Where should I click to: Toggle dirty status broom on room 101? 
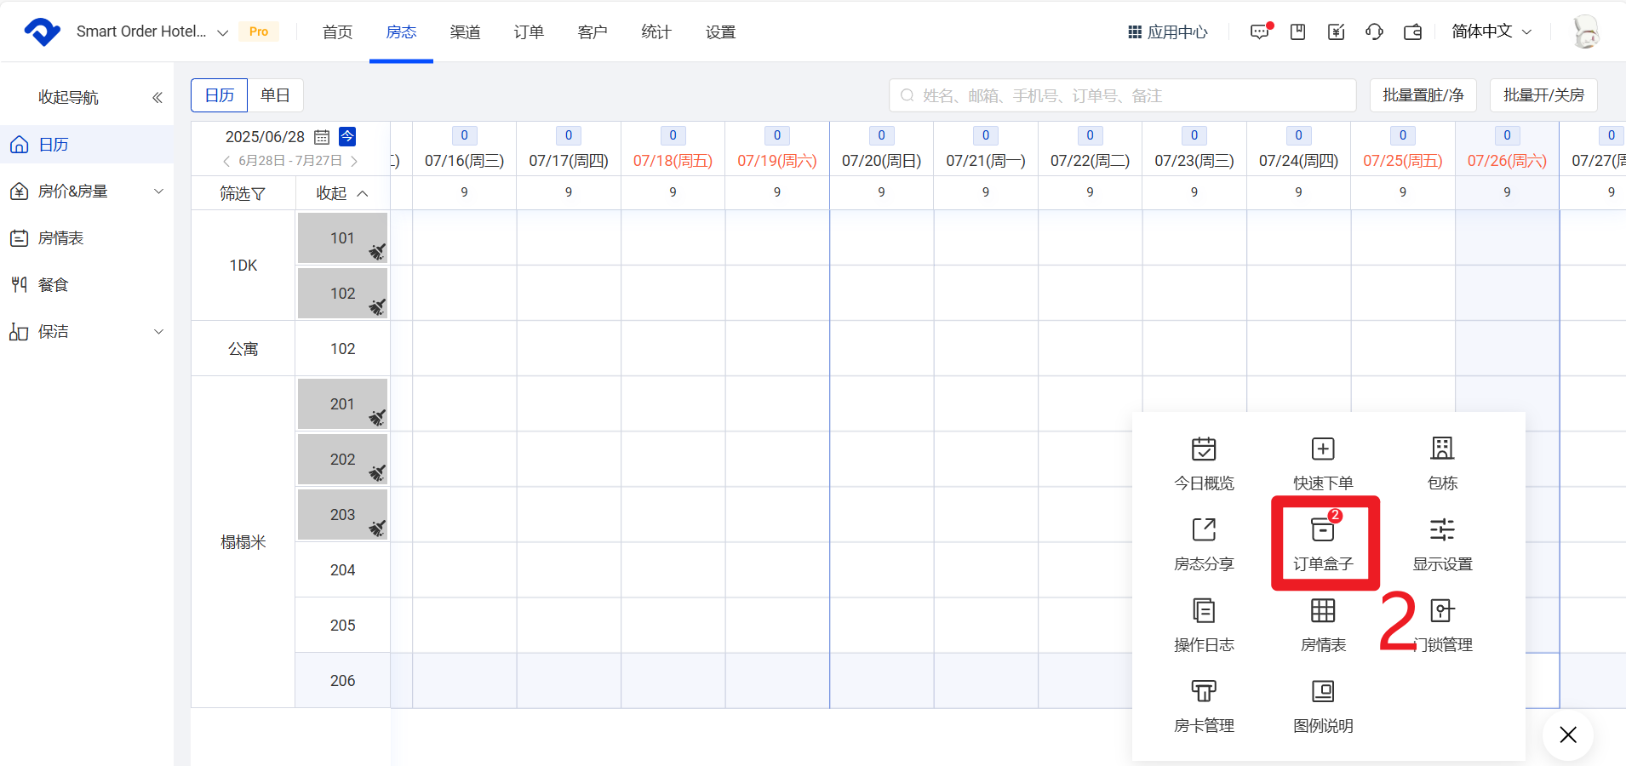377,252
